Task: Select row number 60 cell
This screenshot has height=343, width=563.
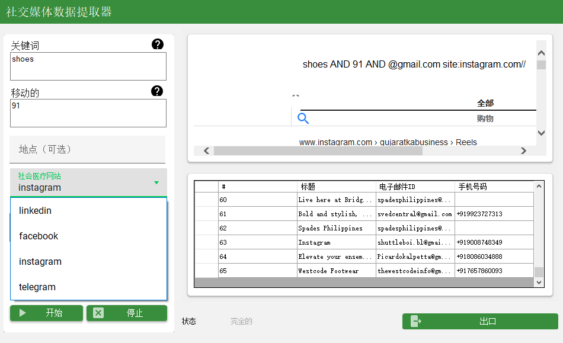Action: 257,200
